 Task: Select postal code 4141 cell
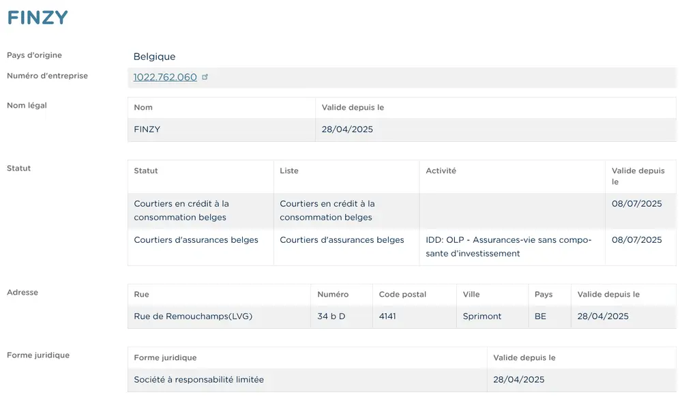click(x=387, y=317)
